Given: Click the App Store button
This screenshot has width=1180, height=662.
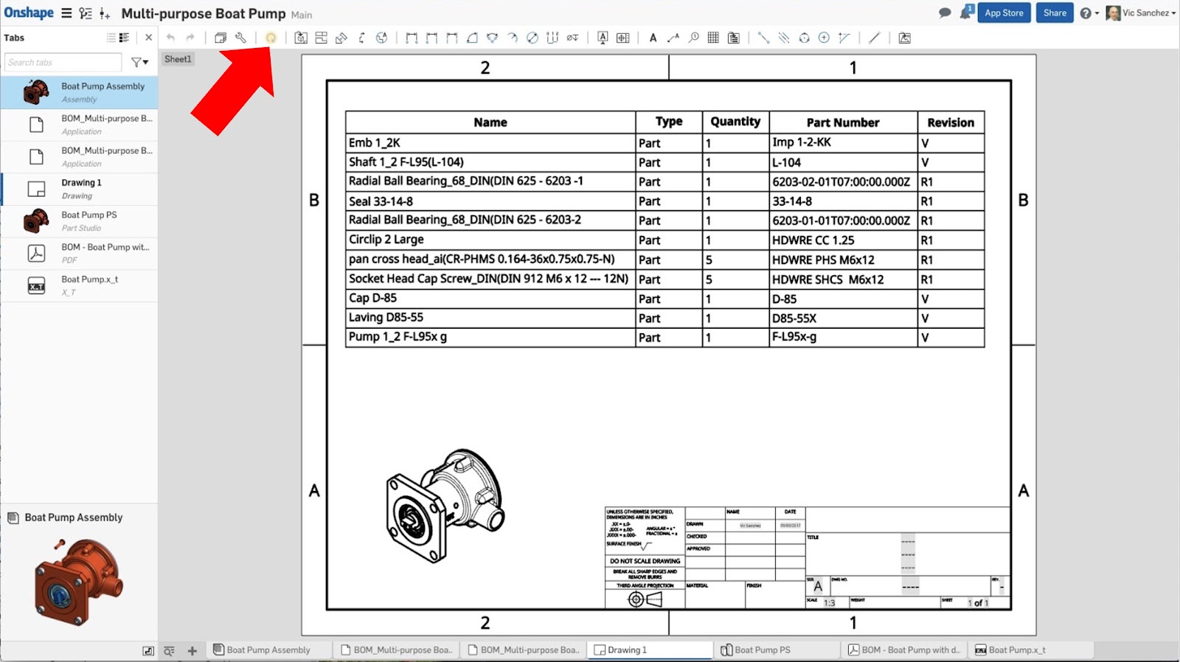Looking at the screenshot, I should (1004, 13).
